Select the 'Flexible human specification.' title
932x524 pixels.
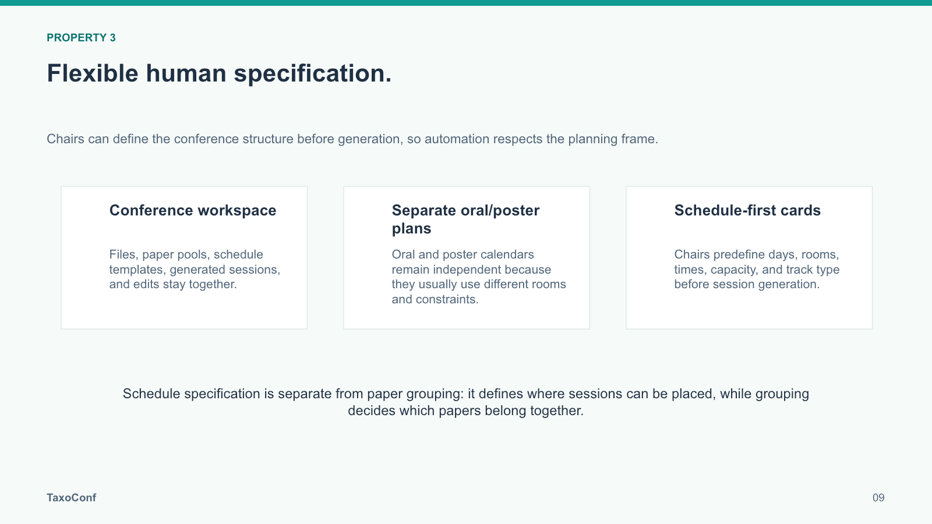[x=219, y=74]
